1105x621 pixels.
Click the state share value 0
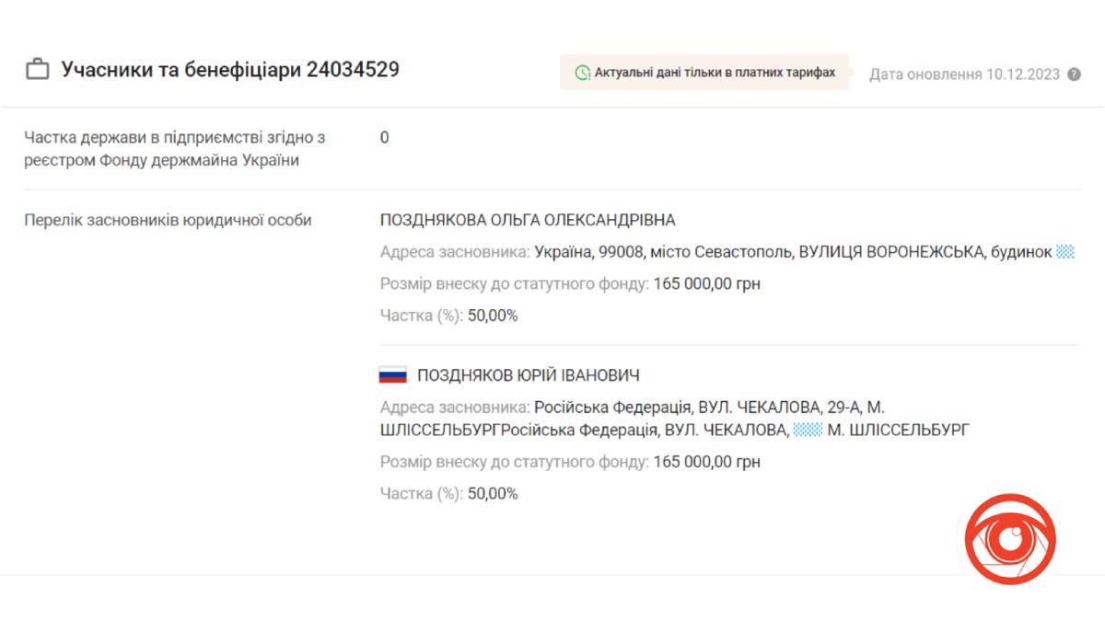(384, 138)
